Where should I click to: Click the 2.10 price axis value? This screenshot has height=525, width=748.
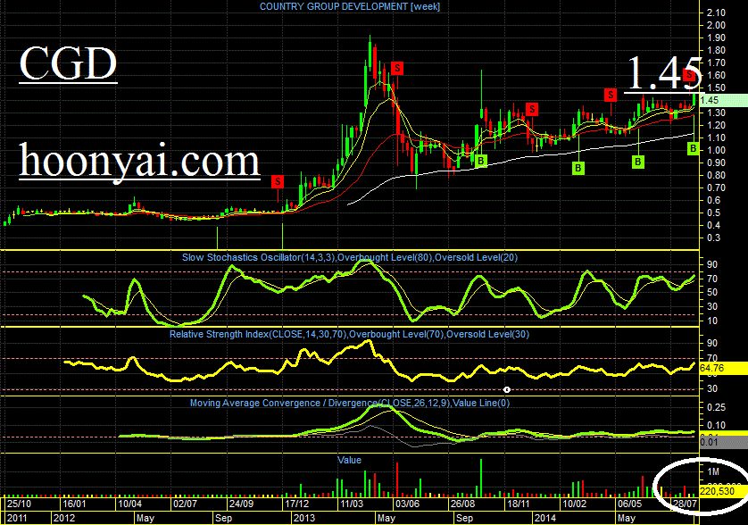pos(716,12)
